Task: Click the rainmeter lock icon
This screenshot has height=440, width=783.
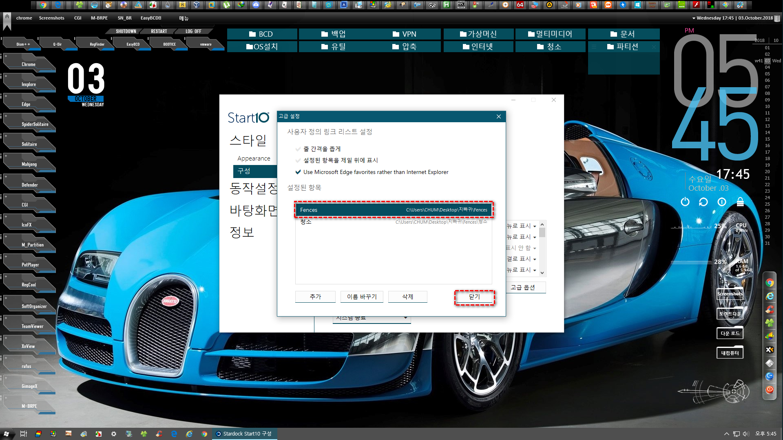Action: (x=740, y=202)
